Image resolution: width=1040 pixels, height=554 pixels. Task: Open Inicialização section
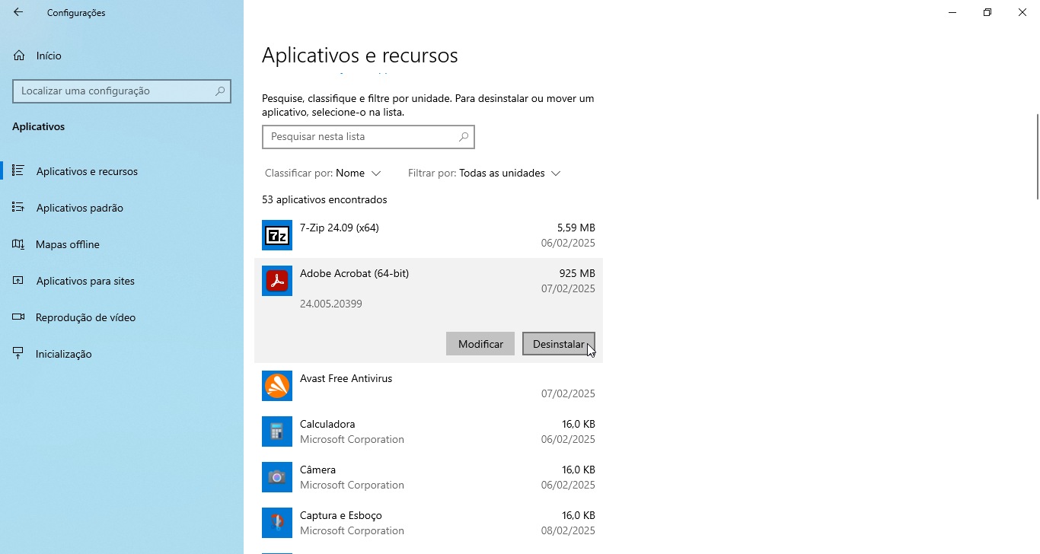(x=122, y=354)
